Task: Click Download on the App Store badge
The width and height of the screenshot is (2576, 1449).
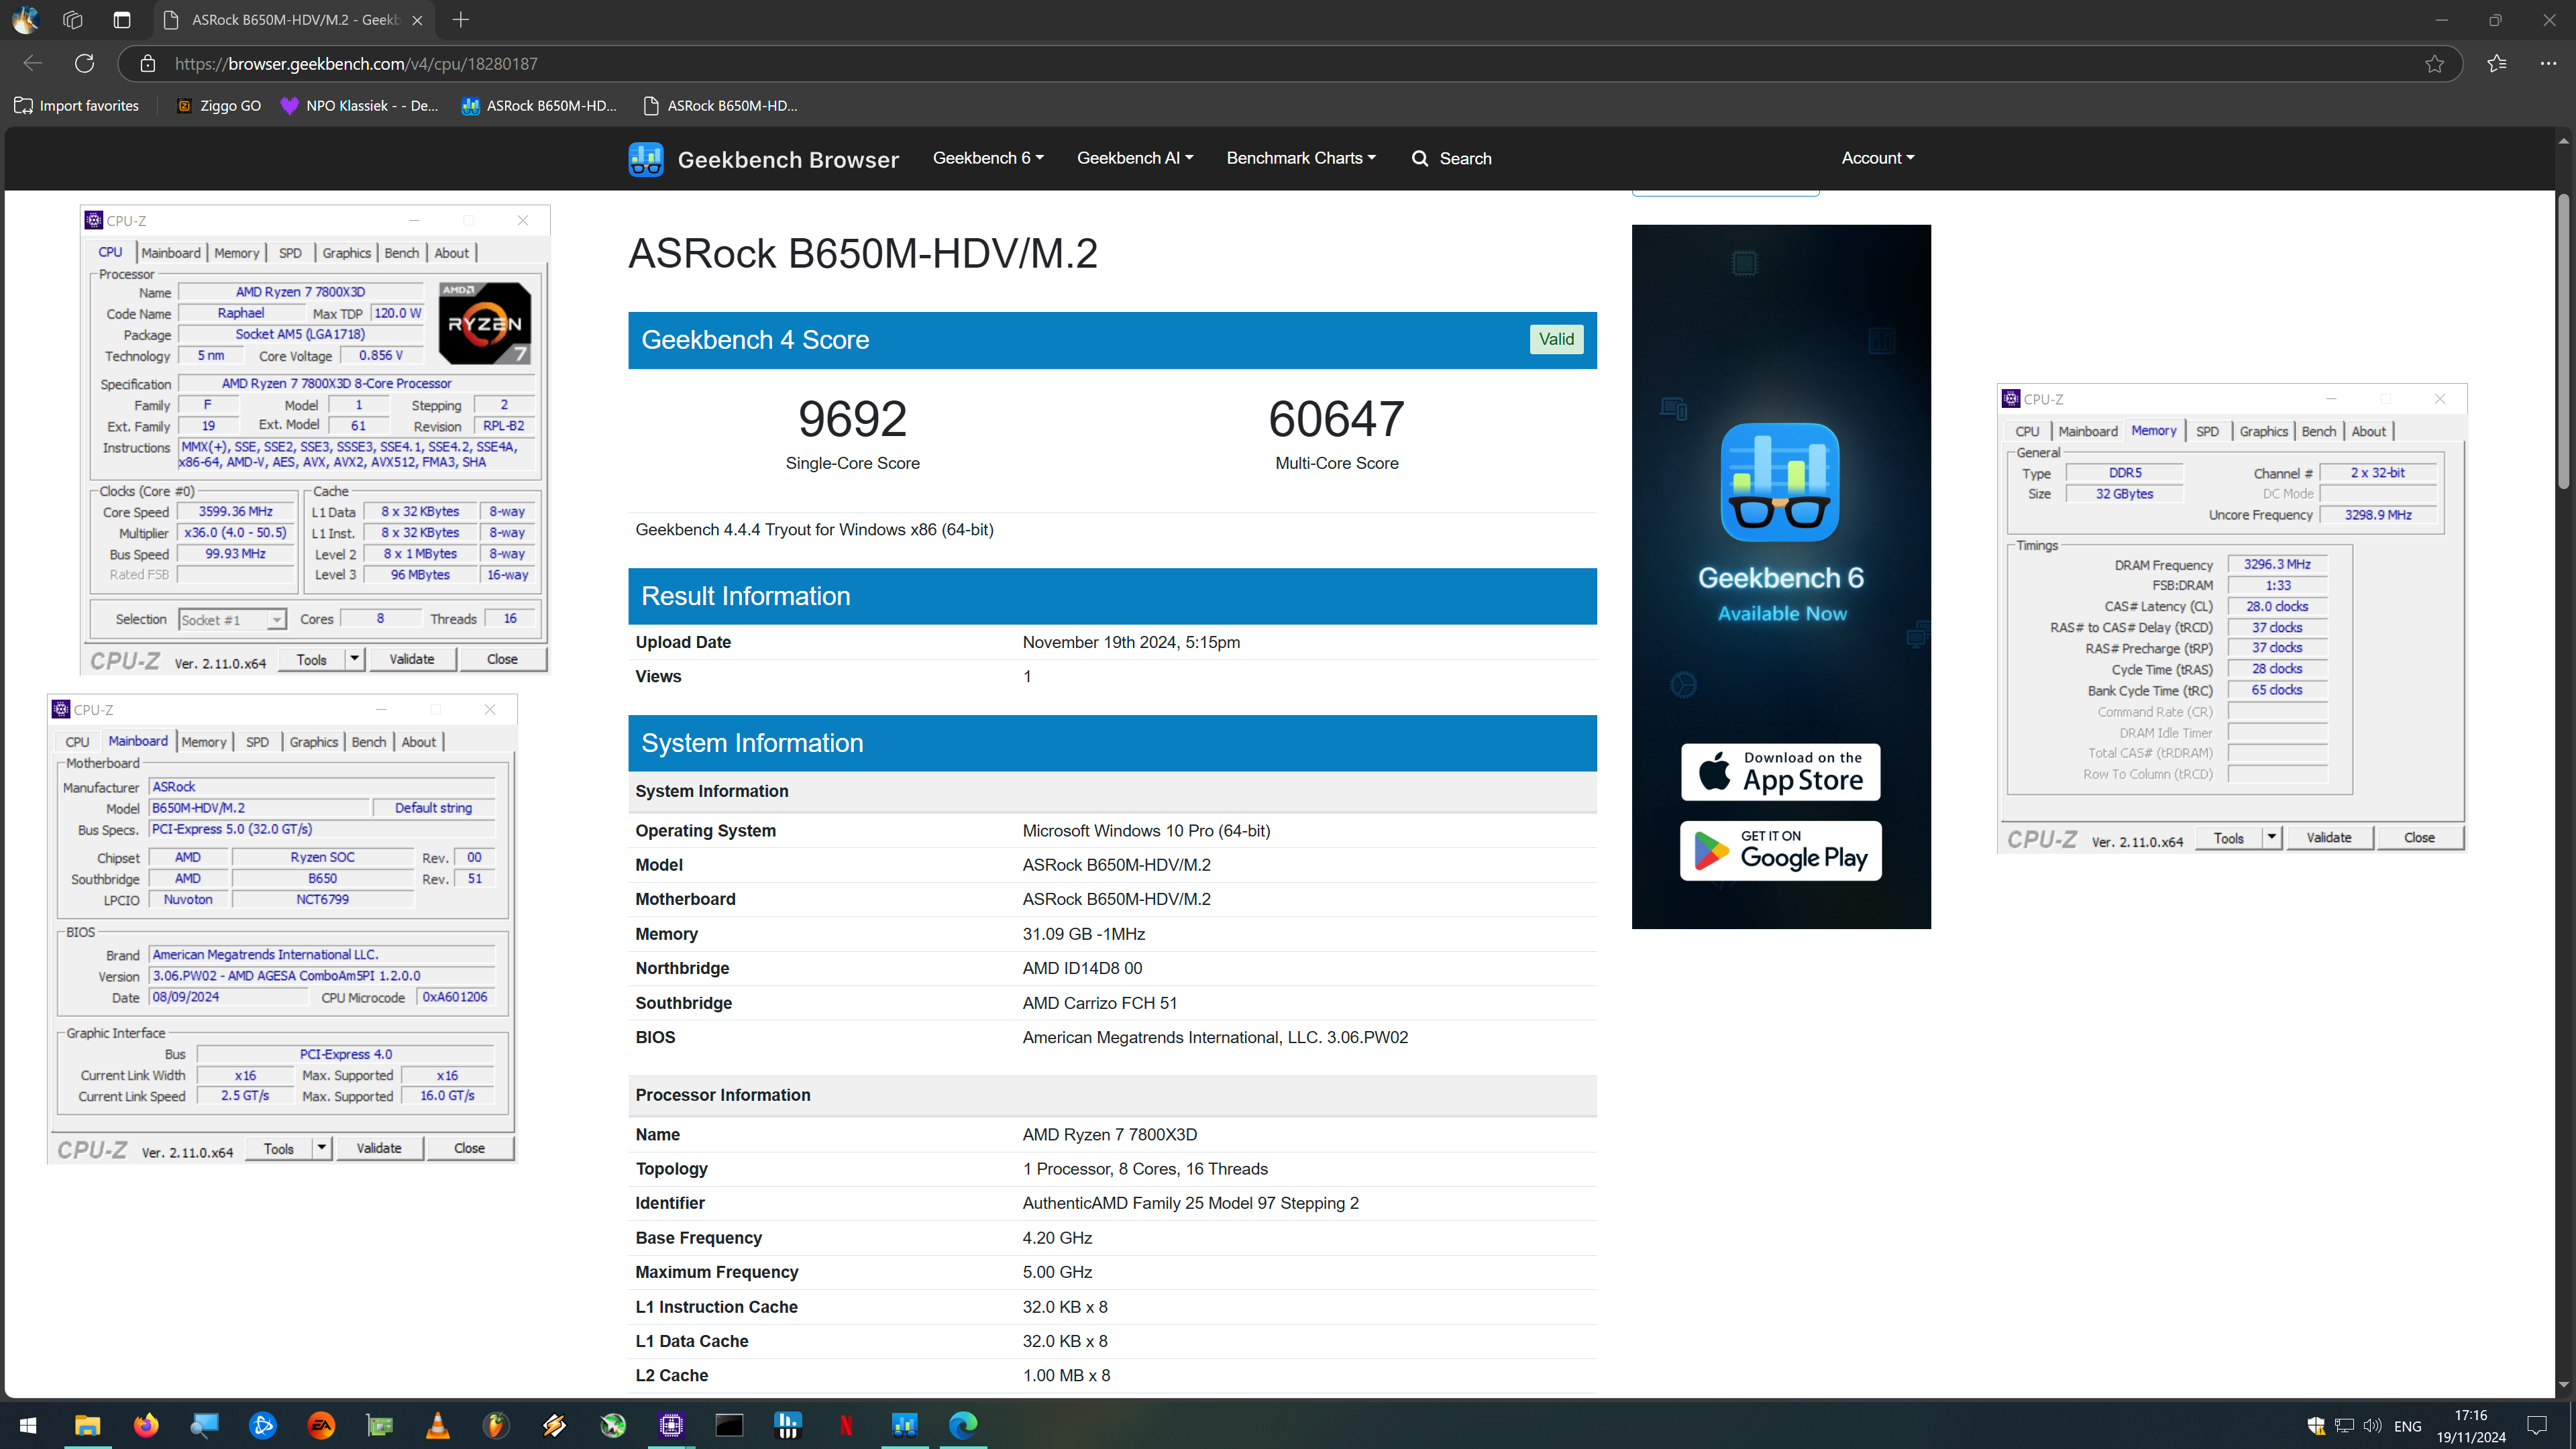Action: click(x=1780, y=772)
